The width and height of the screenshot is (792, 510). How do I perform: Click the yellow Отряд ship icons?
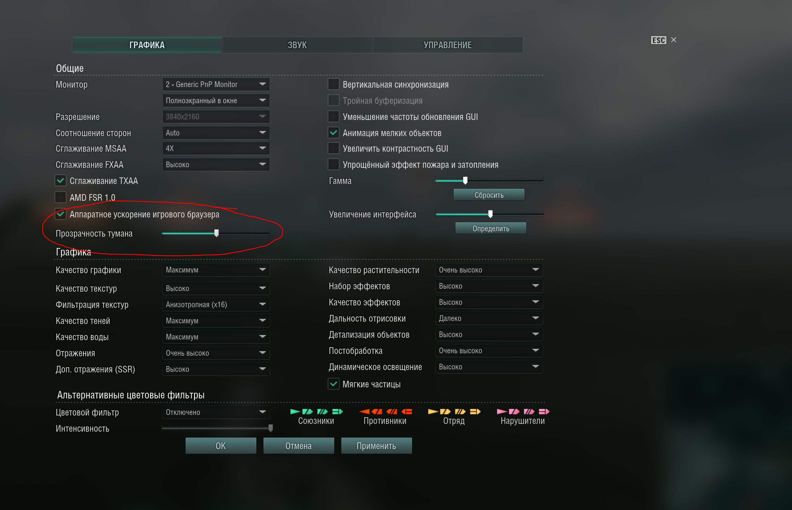click(x=455, y=411)
